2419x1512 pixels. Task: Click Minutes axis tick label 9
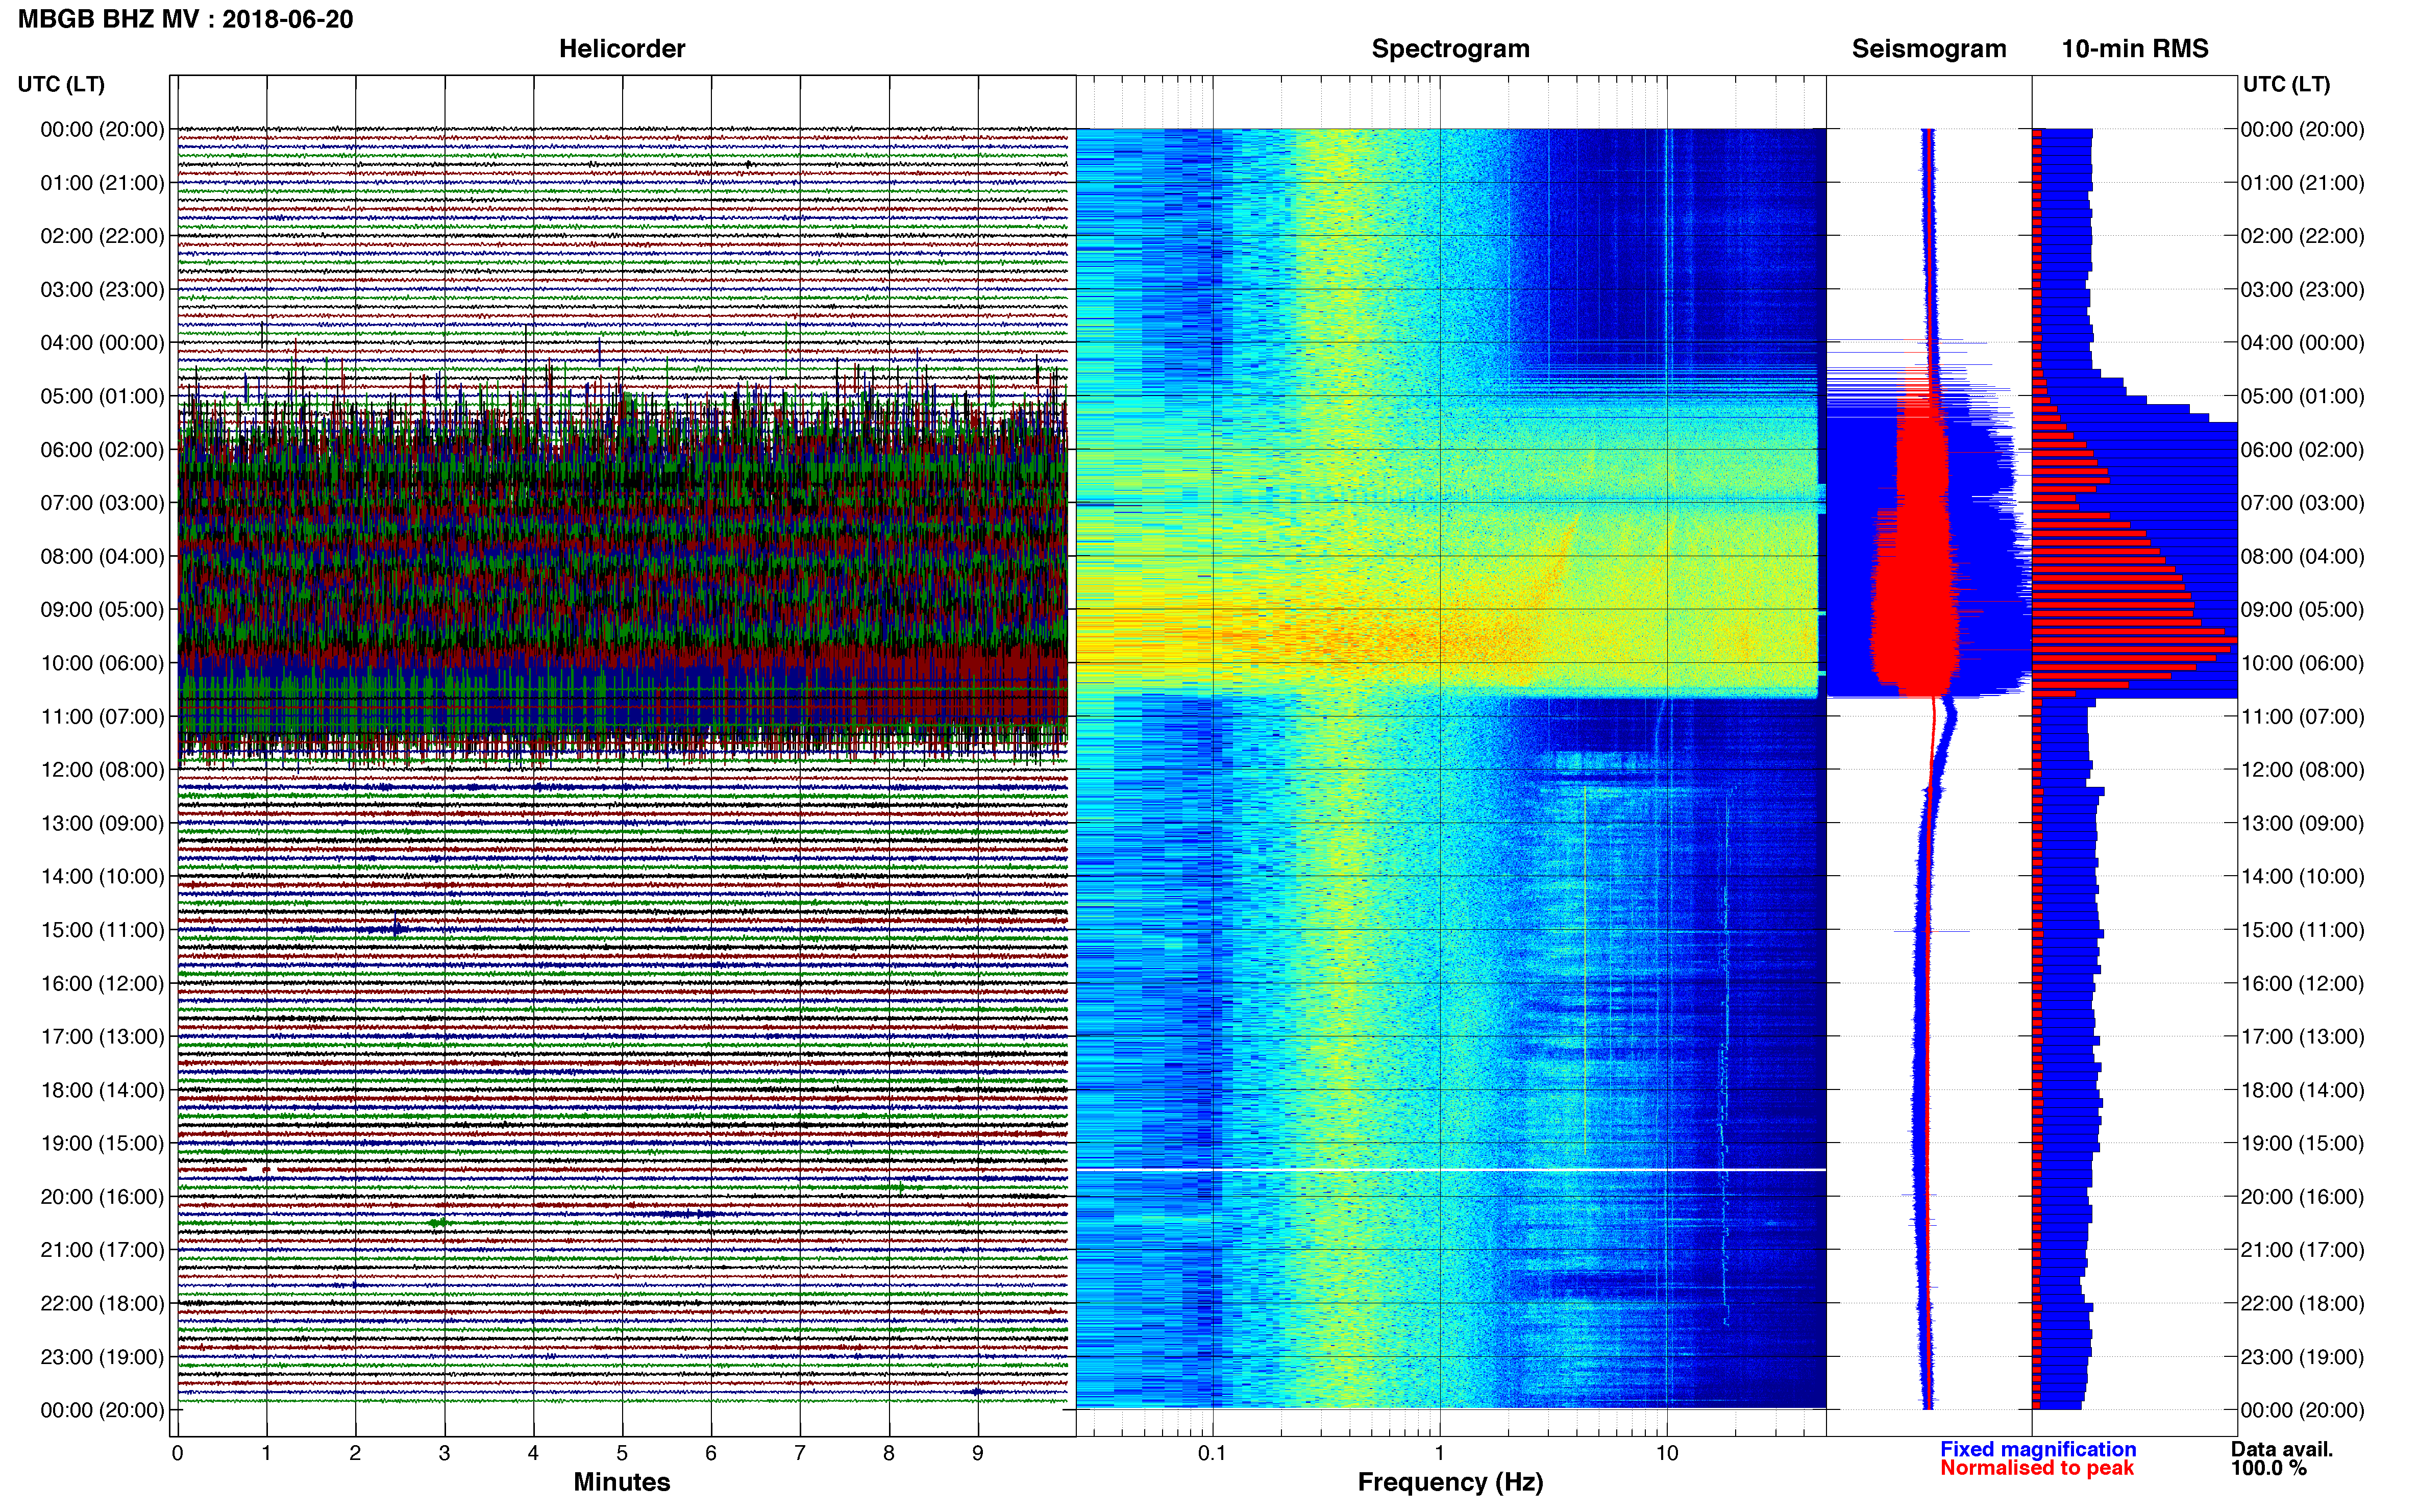click(978, 1453)
